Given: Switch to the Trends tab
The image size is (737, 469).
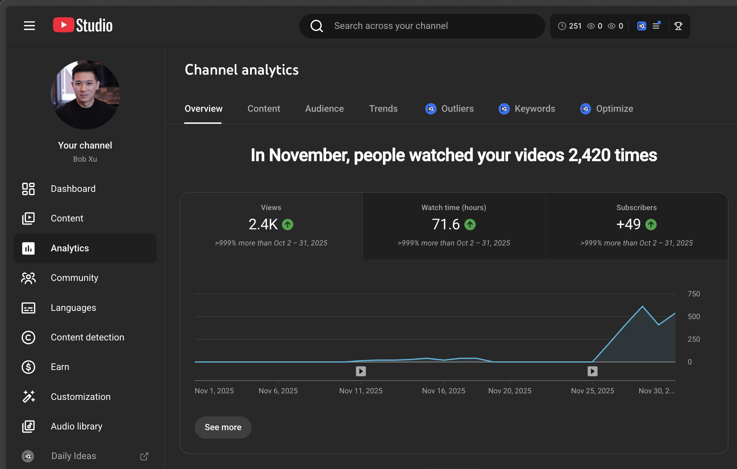Looking at the screenshot, I should point(383,109).
